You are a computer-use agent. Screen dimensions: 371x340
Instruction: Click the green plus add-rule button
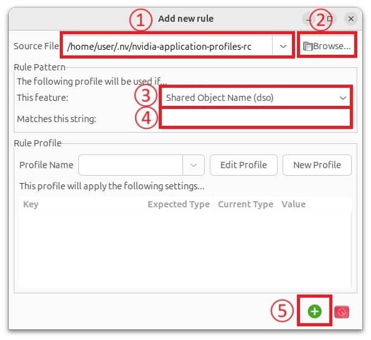(314, 311)
